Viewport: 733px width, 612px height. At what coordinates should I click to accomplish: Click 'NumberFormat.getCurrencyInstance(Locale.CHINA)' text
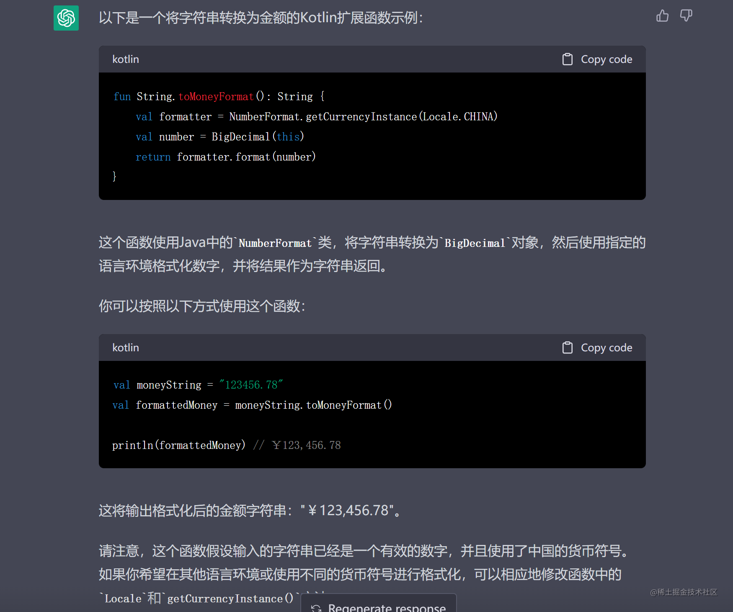tap(364, 117)
